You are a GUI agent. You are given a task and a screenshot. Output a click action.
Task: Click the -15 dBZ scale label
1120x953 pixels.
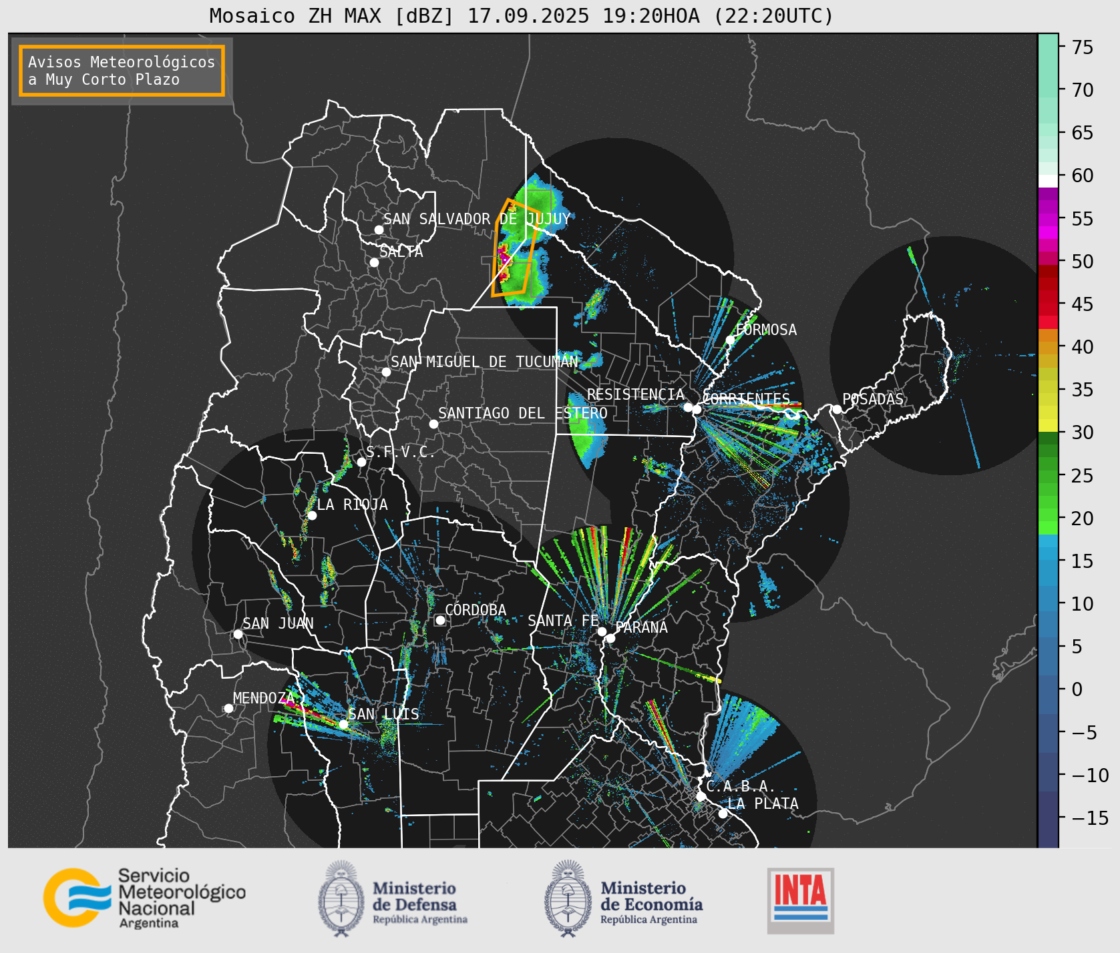pyautogui.click(x=1090, y=818)
